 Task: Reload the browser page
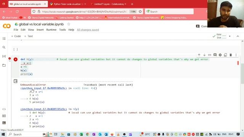click(x=17, y=12)
